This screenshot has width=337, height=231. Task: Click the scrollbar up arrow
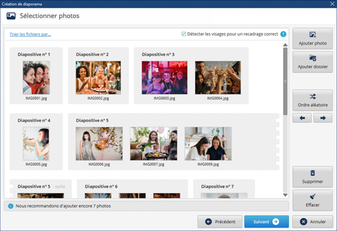[285, 45]
